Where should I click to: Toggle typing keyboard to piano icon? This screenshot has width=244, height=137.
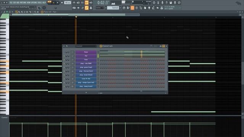click(x=74, y=8)
